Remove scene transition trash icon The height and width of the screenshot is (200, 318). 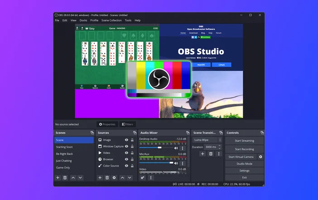211,153
